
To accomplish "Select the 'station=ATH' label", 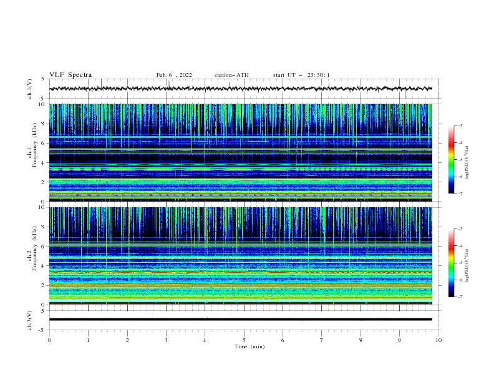I will tap(231, 75).
